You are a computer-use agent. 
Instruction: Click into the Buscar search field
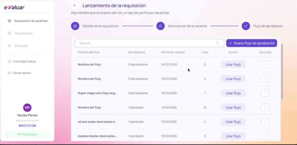coord(145,43)
